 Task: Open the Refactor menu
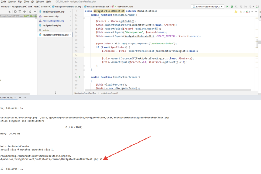[12, 1]
